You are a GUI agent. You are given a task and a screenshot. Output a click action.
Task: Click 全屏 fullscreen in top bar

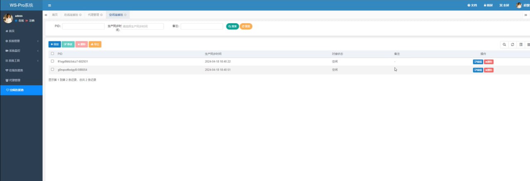504,5
